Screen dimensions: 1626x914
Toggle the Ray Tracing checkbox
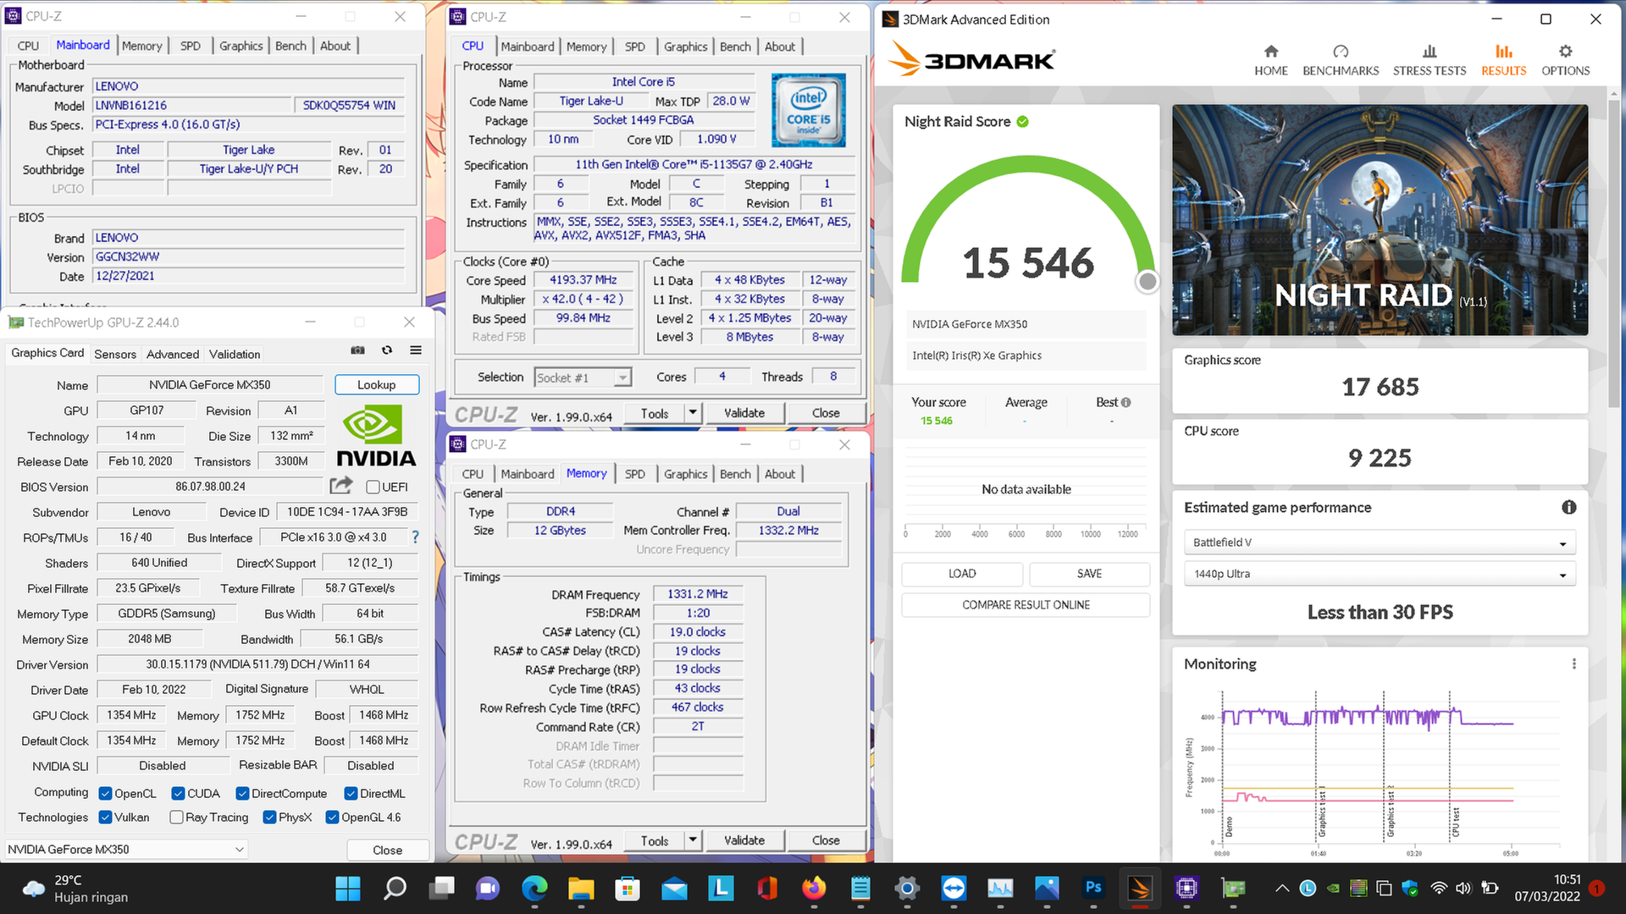point(176,818)
